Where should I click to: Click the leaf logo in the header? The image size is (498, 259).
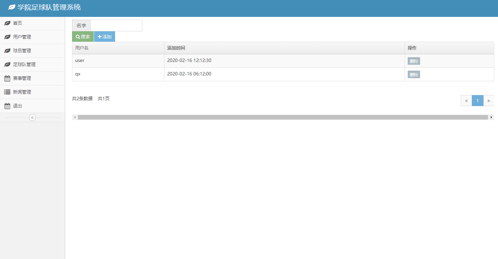tap(12, 7)
